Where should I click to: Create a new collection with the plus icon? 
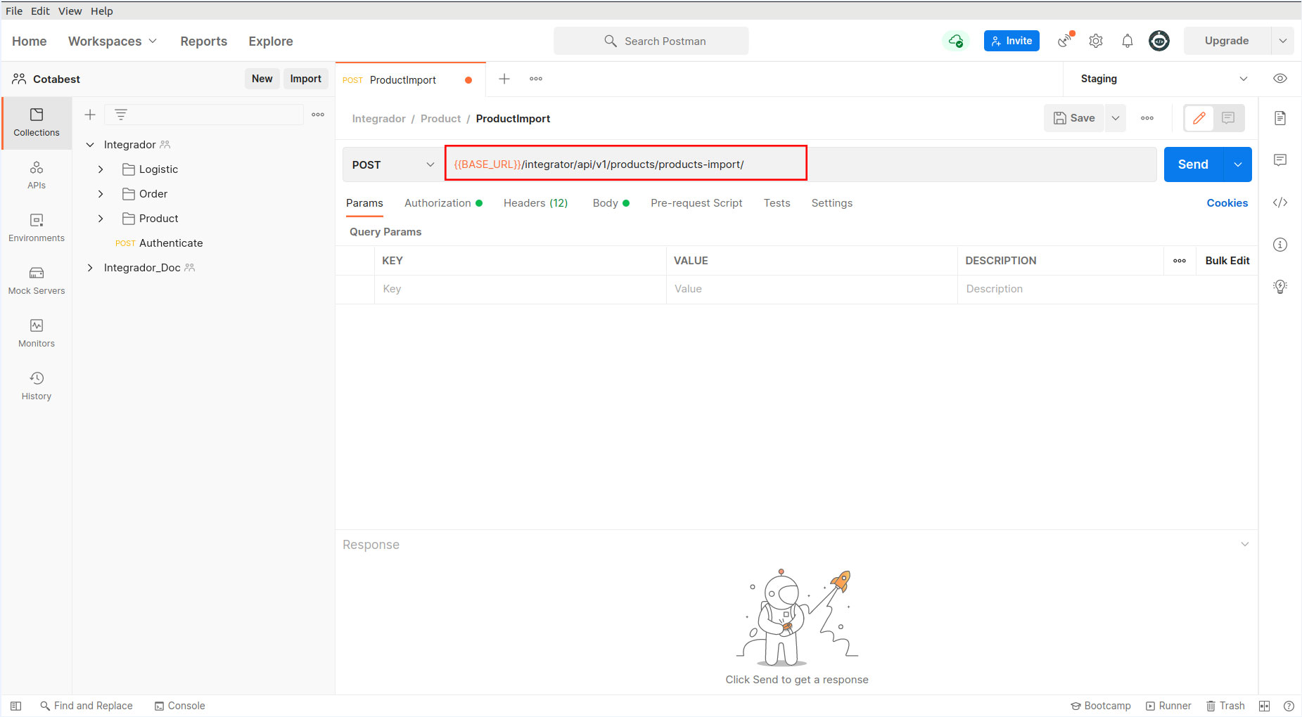coord(90,115)
